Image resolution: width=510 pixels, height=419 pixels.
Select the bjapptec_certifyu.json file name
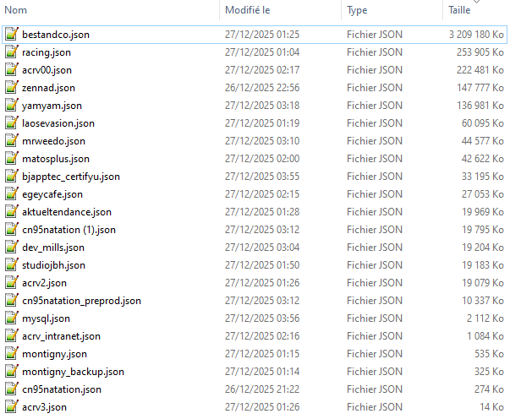71,177
